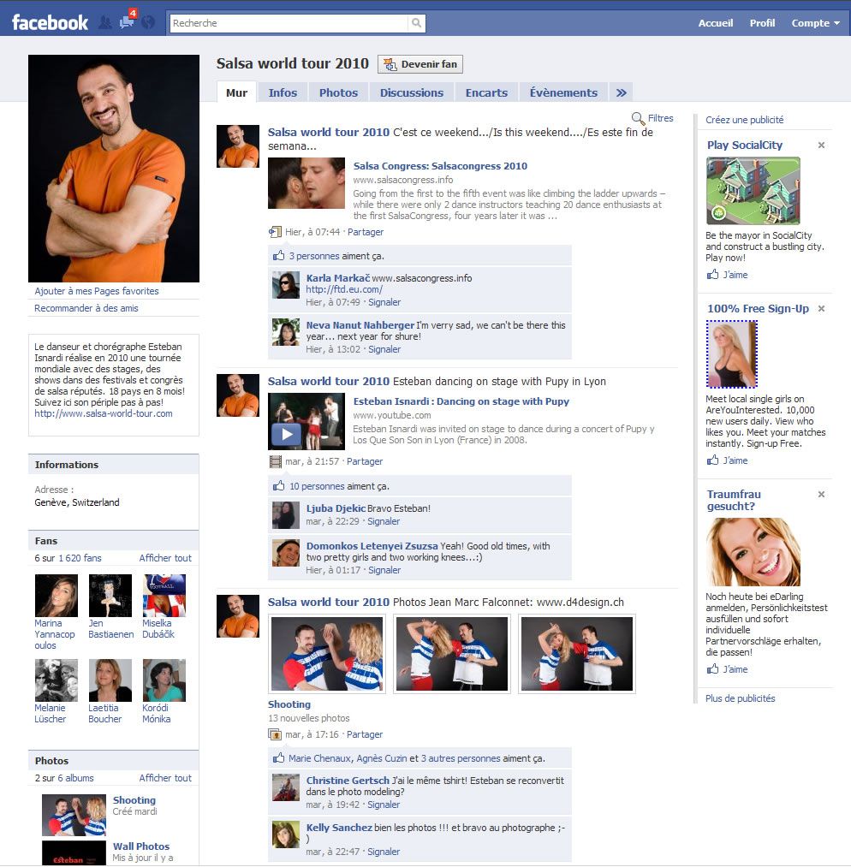851x867 pixels.
Task: Click Signaler on Karla Markač's comment
Action: (x=384, y=302)
